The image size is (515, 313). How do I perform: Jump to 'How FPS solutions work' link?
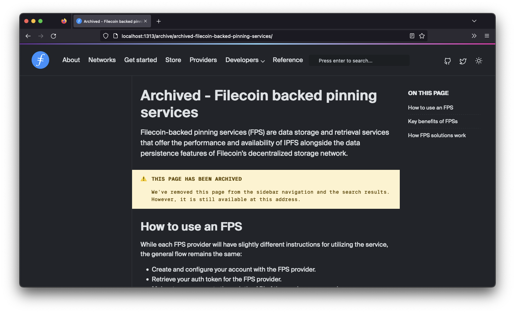click(437, 135)
